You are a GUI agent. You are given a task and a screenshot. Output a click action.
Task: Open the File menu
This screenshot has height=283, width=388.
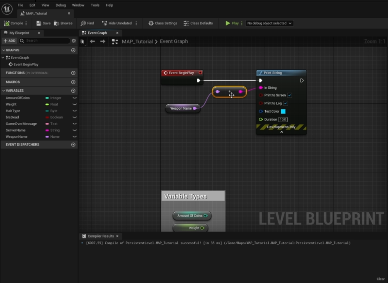click(20, 5)
